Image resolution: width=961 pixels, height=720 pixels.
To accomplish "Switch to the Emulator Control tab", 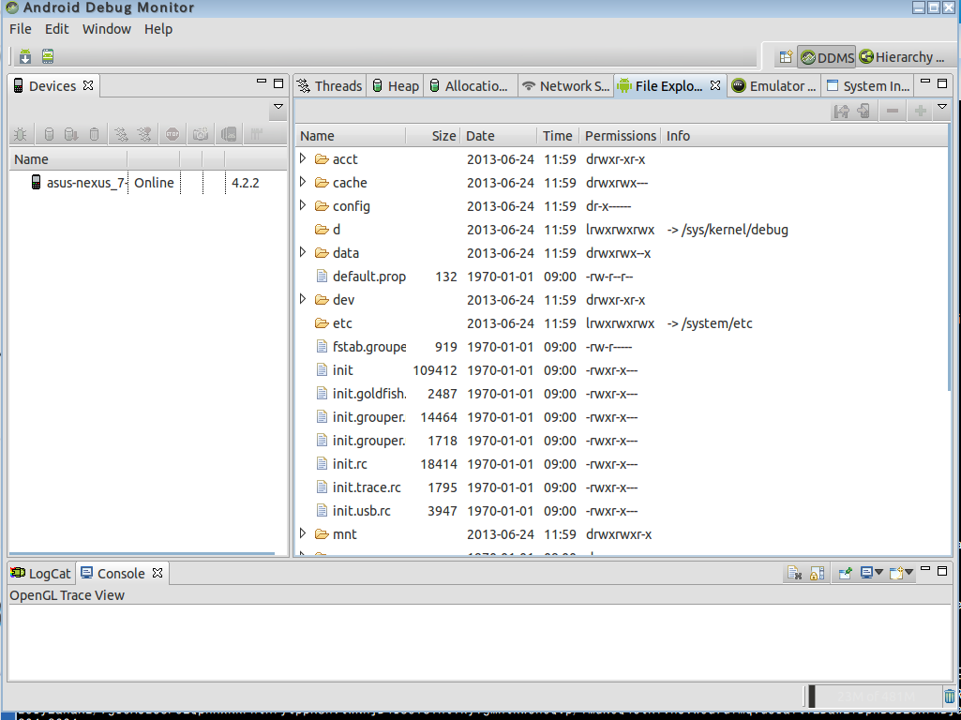I will [x=774, y=86].
